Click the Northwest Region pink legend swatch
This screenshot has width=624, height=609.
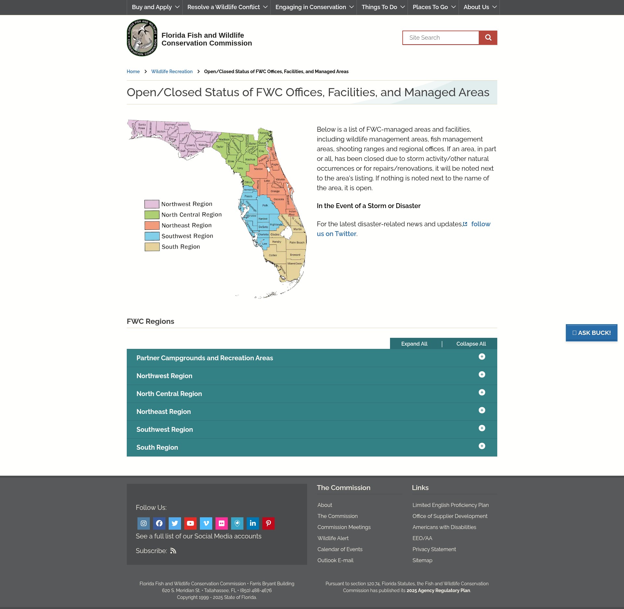pos(152,204)
